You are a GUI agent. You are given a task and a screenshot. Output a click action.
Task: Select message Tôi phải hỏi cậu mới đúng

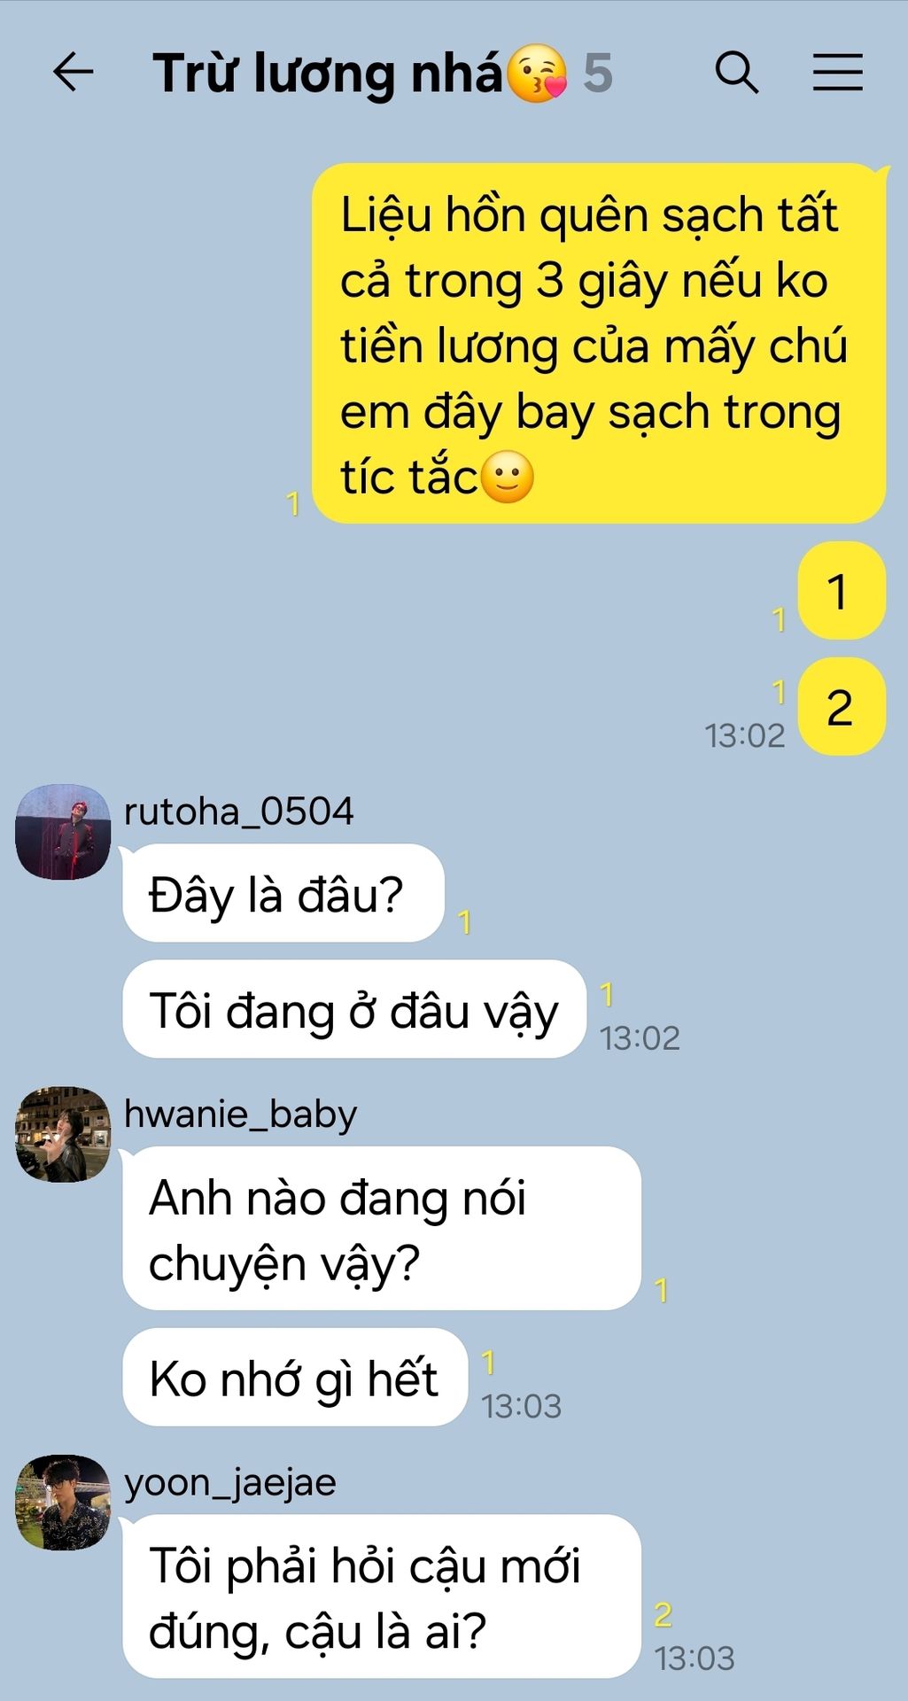pyautogui.click(x=382, y=1596)
